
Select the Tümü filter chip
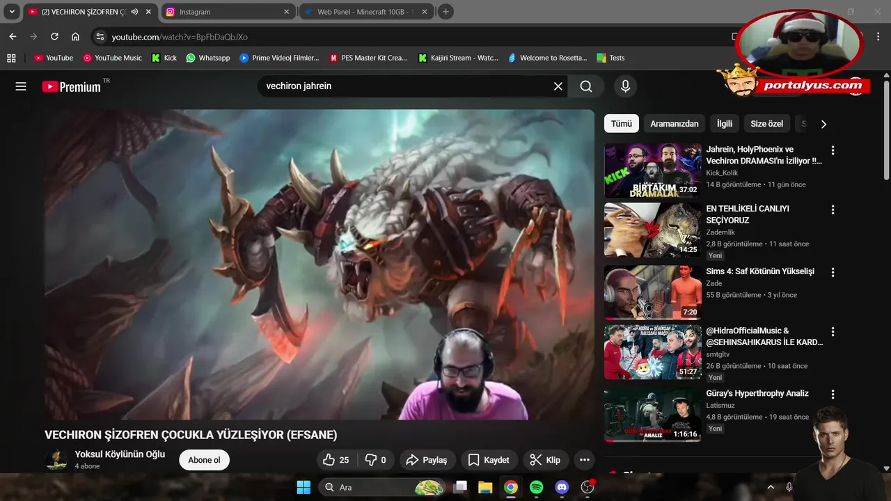tap(622, 124)
